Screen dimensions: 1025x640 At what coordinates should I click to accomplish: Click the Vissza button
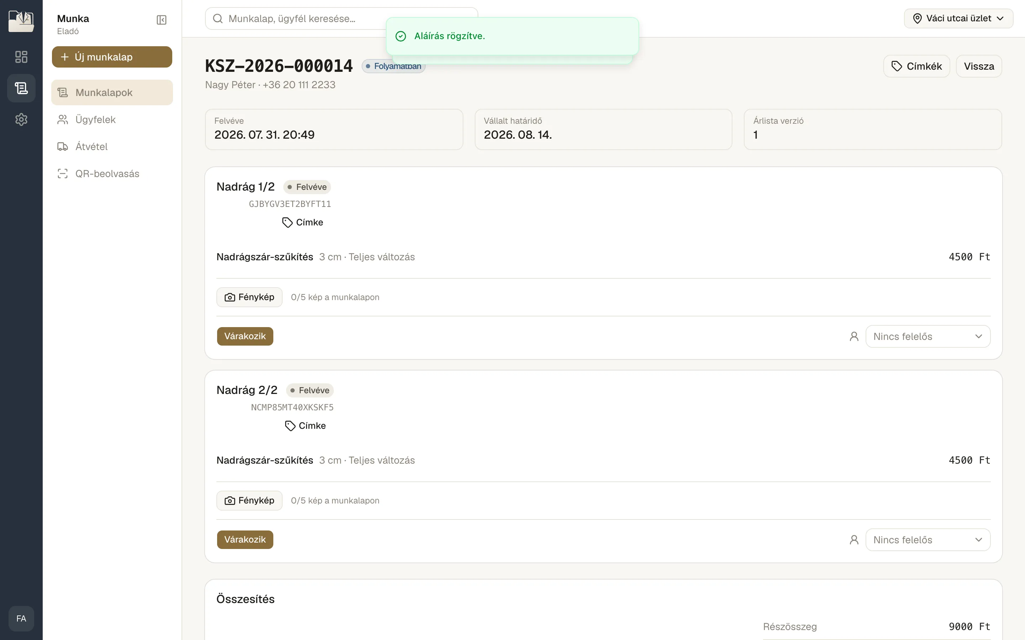click(x=979, y=66)
